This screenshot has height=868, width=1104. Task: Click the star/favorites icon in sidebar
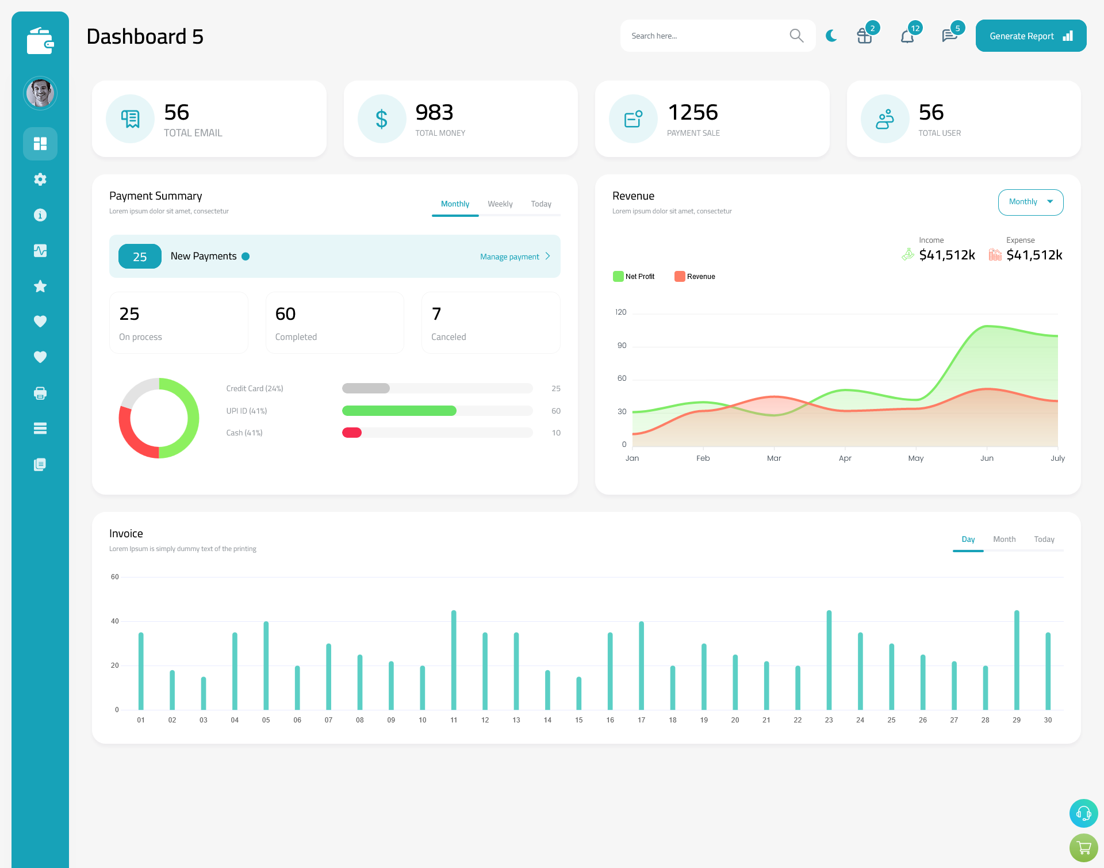(40, 286)
